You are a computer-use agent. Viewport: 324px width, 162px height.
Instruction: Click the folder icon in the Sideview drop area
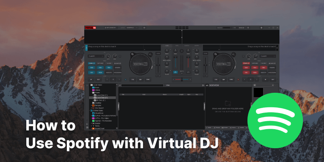click(228, 103)
